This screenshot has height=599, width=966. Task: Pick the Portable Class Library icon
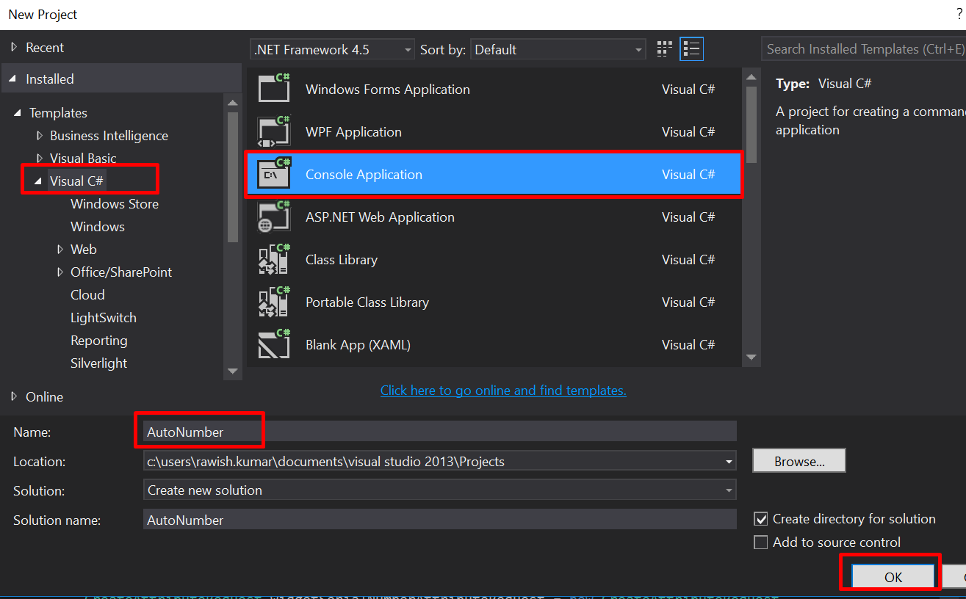[274, 302]
